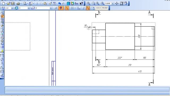
Task: Click the printer icon to print
Action: click(x=18, y=3)
